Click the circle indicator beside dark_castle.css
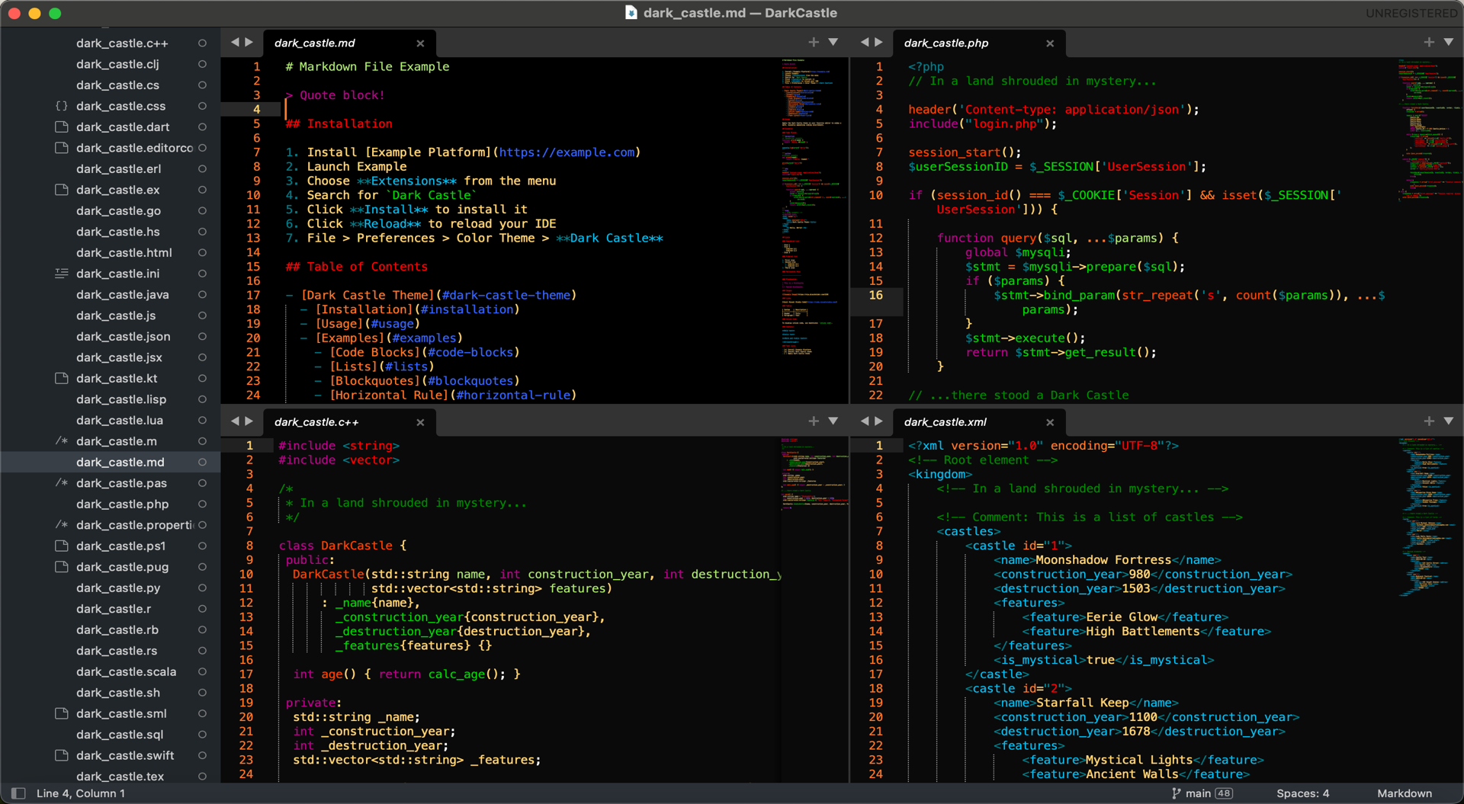 tap(202, 106)
